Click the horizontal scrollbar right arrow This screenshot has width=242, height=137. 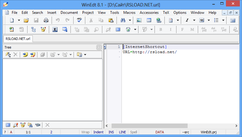(x=236, y=126)
